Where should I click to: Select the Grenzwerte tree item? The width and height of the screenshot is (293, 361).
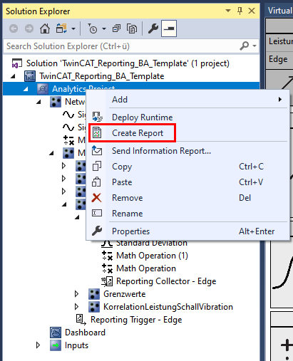(x=125, y=294)
